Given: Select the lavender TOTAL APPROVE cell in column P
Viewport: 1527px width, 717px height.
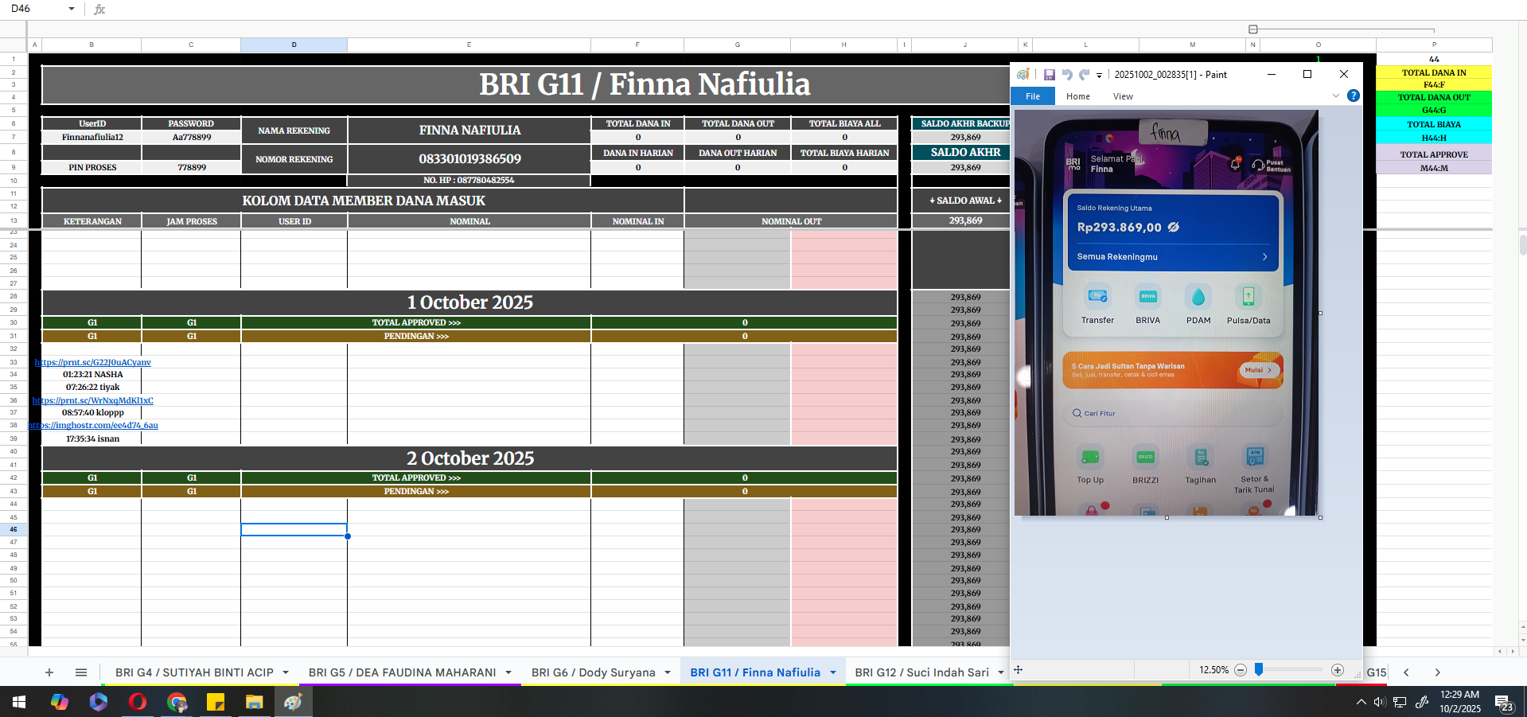Looking at the screenshot, I should point(1434,154).
